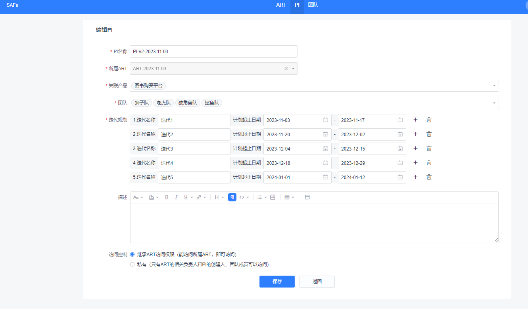The width and height of the screenshot is (528, 309).
Task: Open the text highlight color picker
Action: 153,197
